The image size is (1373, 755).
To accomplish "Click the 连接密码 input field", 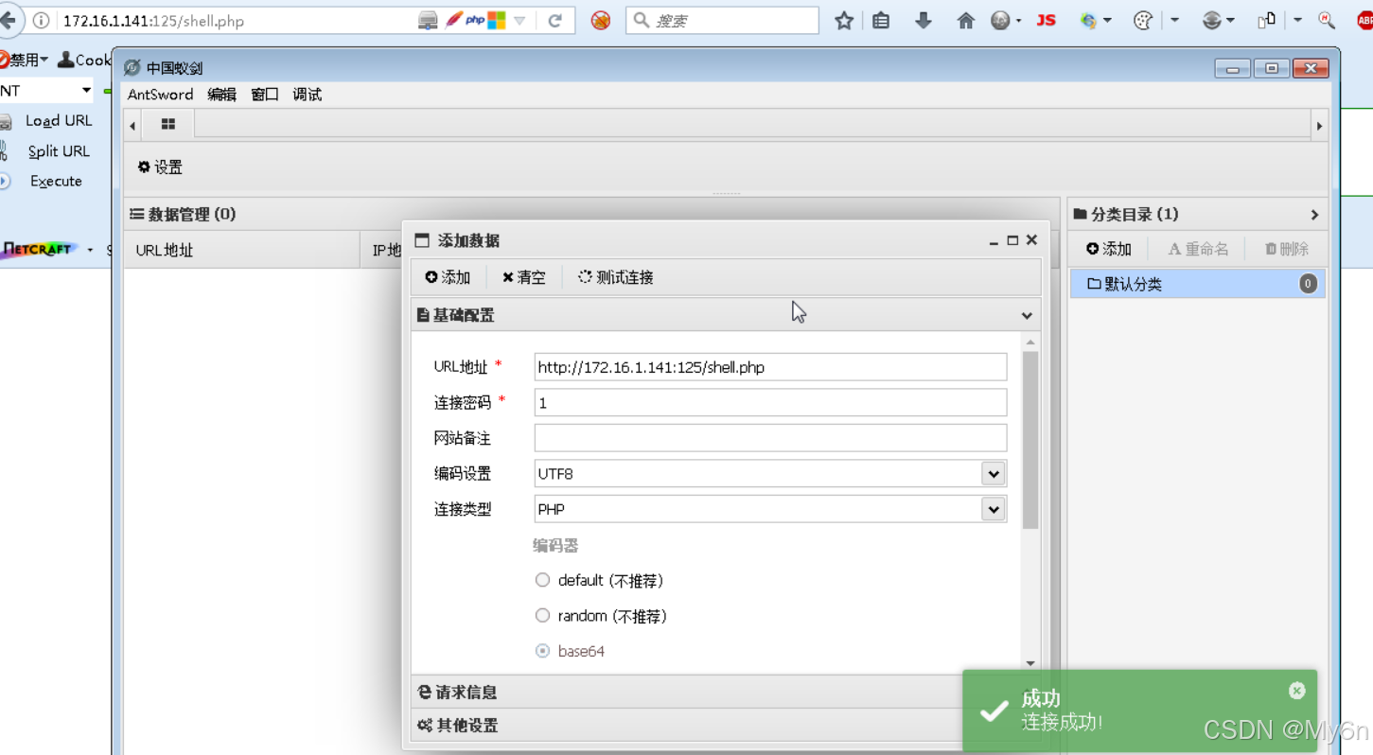I will [x=770, y=403].
